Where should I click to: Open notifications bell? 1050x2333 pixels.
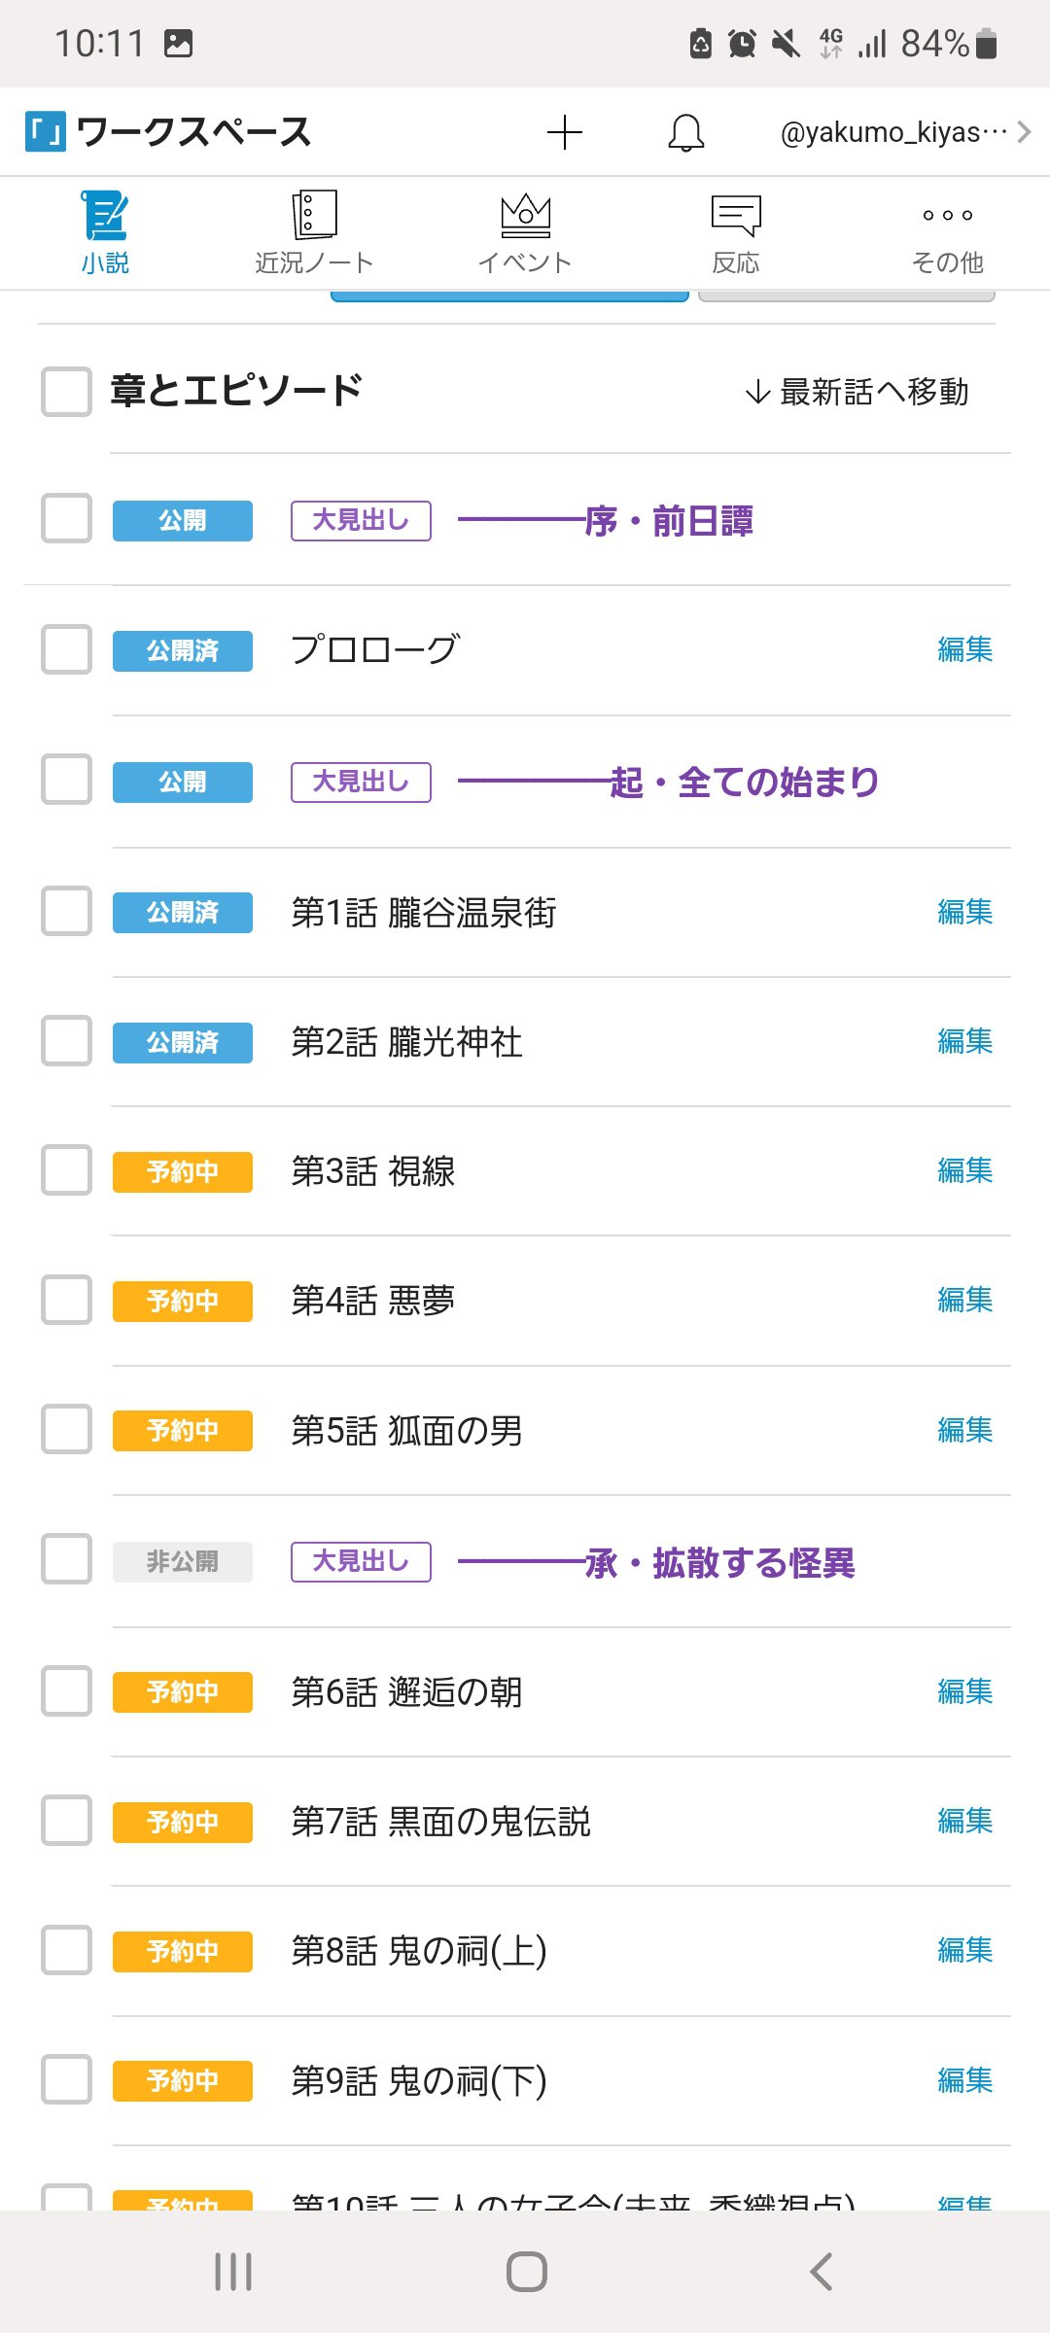coord(685,132)
